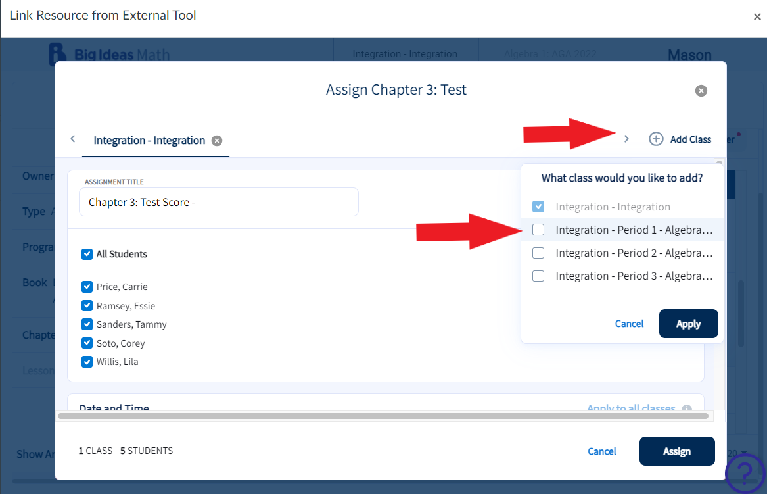
Task: Click the left chevron beside class tabs
Action: point(72,139)
